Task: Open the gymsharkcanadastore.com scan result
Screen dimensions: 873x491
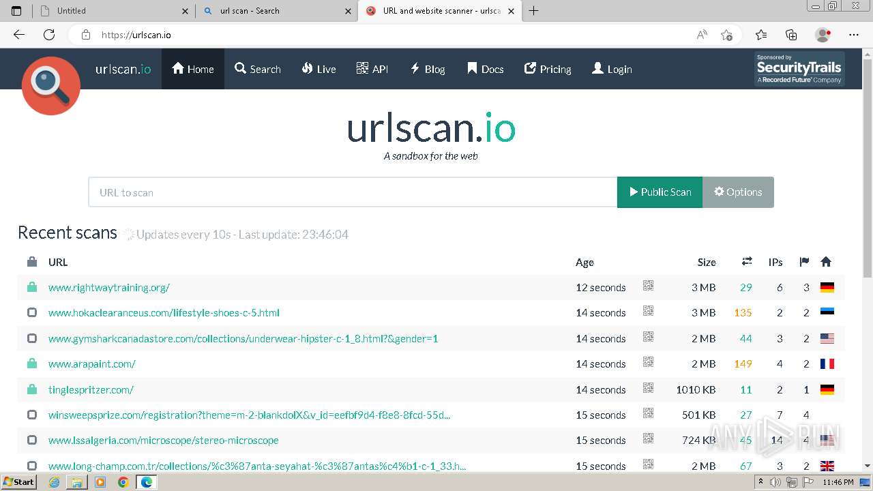Action: tap(243, 338)
